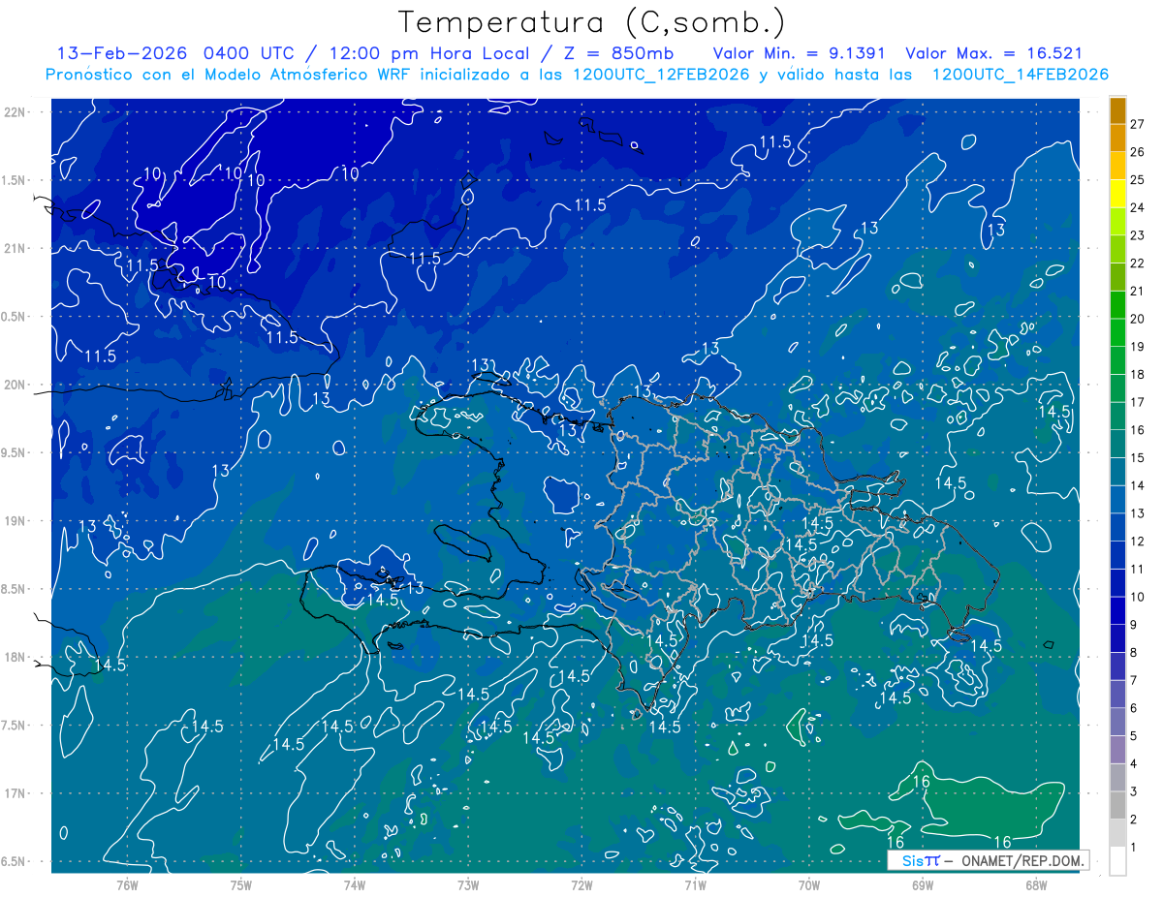1163x898 pixels.
Task: Click the '8.5N' latitude tick label
Action: tap(14, 589)
